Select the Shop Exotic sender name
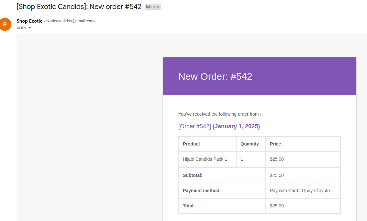Screen dimensions: 367x221 (x=29, y=21)
